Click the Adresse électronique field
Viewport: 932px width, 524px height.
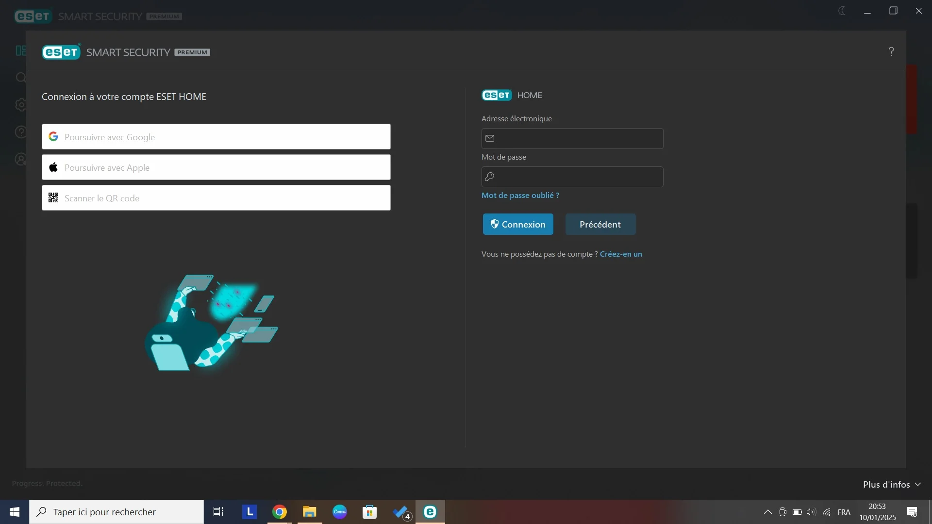coord(572,139)
